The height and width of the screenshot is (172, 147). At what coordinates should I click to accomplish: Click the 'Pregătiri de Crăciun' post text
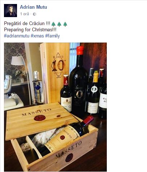point(27,23)
